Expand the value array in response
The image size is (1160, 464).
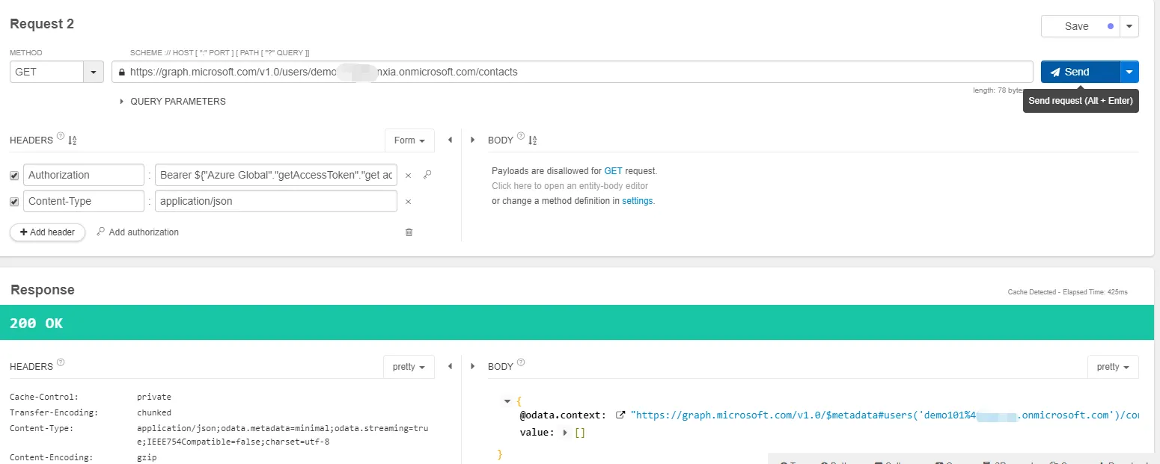tap(565, 433)
